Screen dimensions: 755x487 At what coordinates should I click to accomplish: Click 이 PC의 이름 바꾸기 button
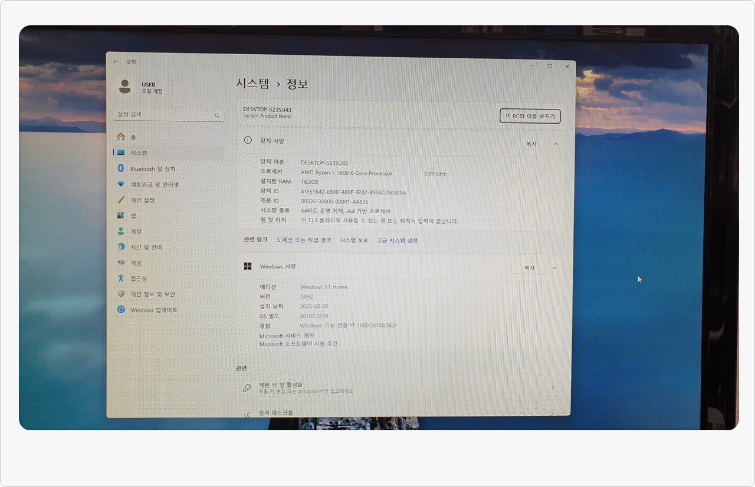(530, 116)
